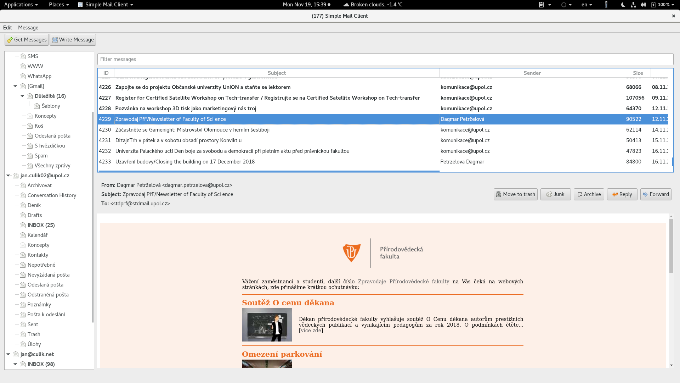Click the Write Message icon button

(x=73, y=39)
